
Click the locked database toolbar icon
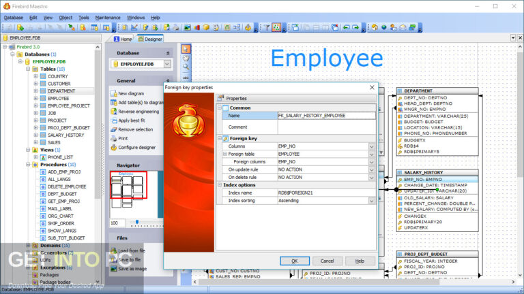click(x=83, y=28)
